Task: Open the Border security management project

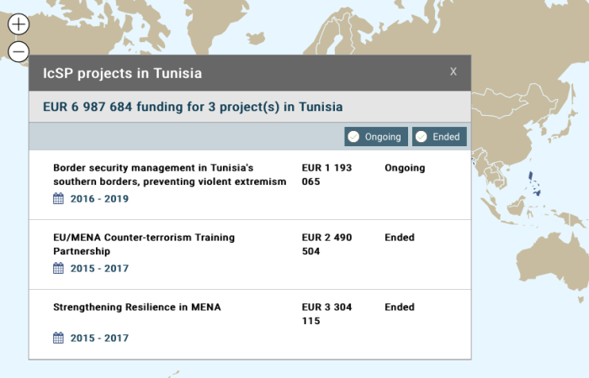Action: click(169, 175)
